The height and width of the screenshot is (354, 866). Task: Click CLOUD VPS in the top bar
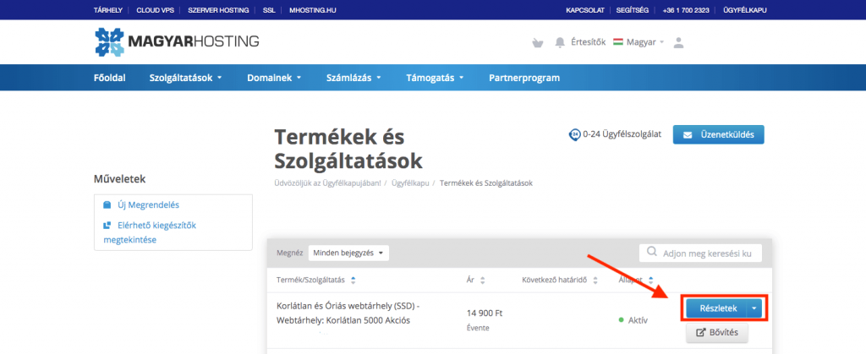click(156, 10)
